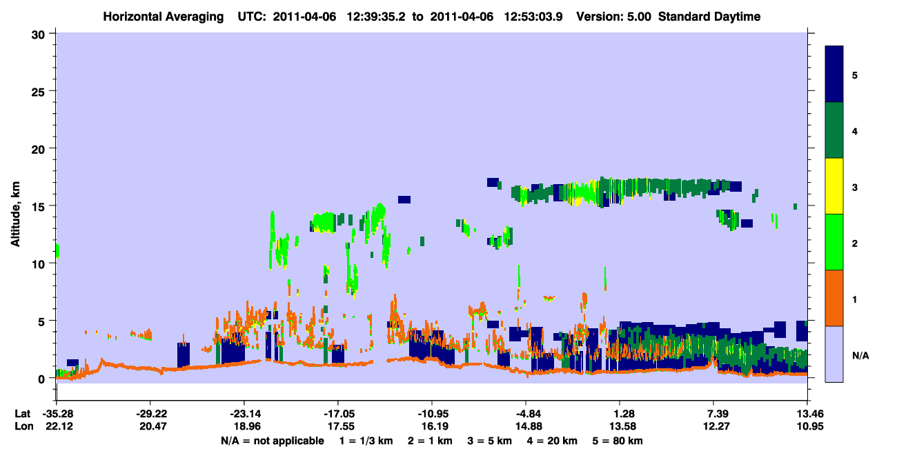The width and height of the screenshot is (897, 460).
Task: Click the 'Lon' row label
Action: coord(23,427)
